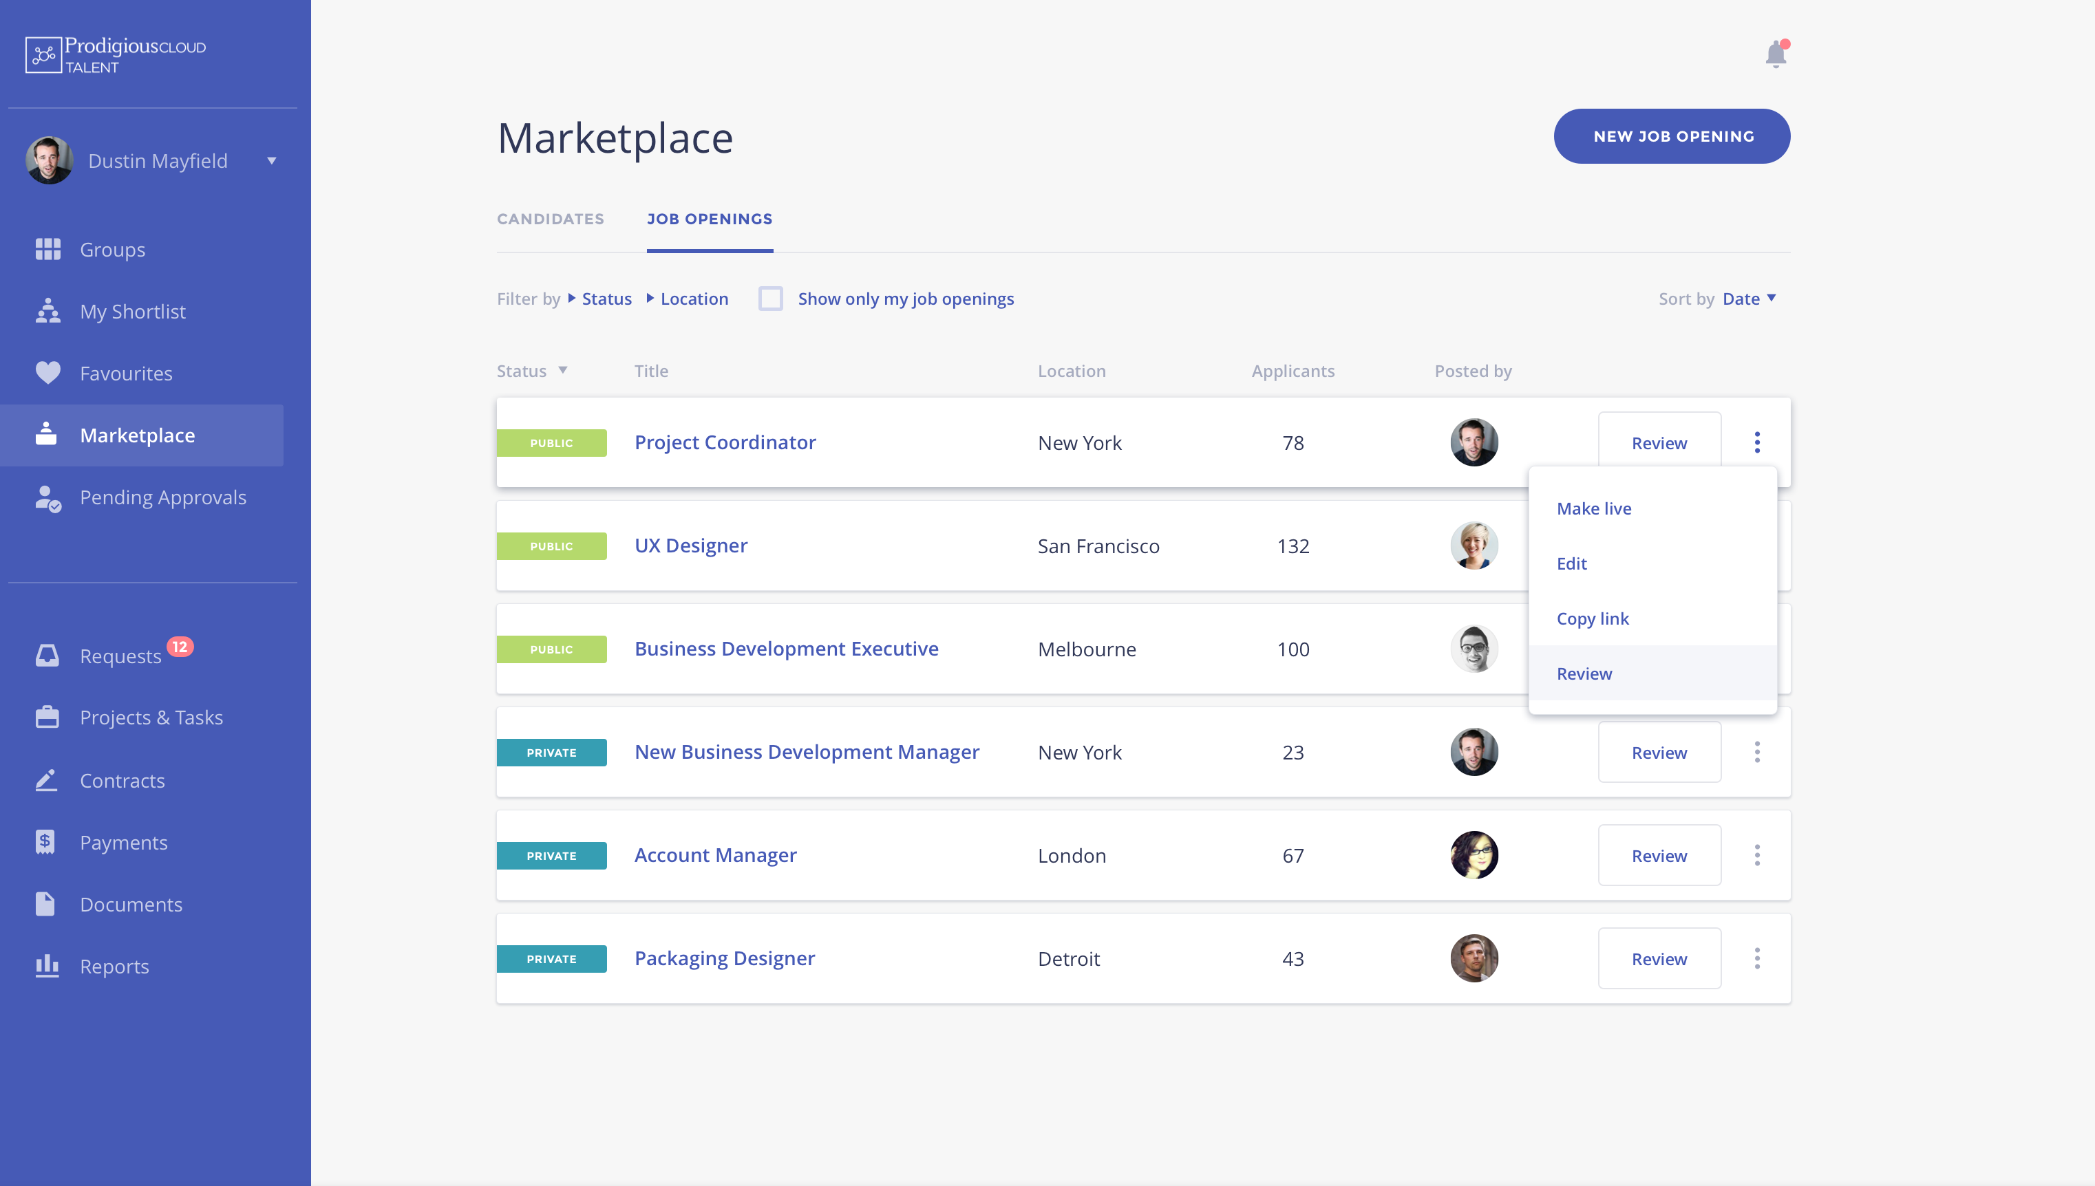This screenshot has height=1186, width=2095.
Task: Click Review button for Packaging Designer
Action: pos(1659,958)
